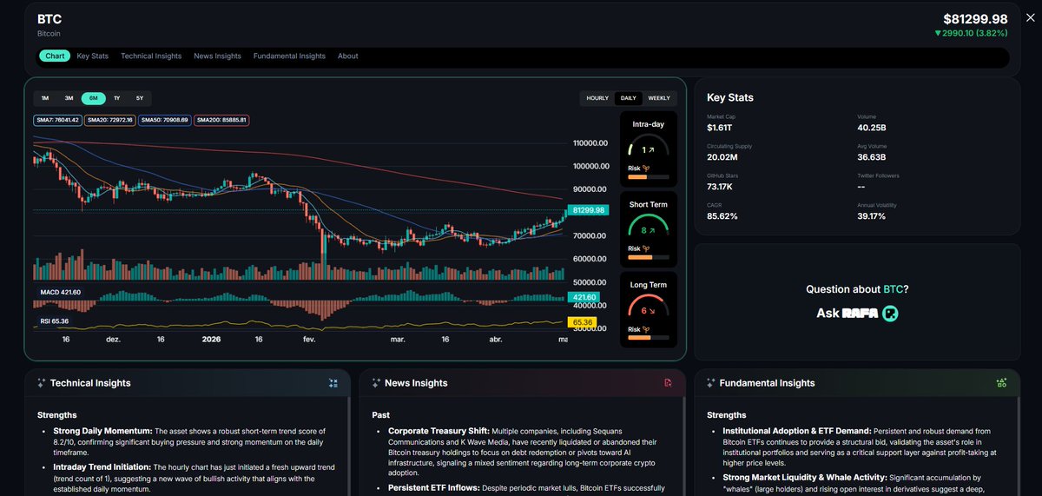1042x496 pixels.
Task: Toggle the SMA7 indicator label
Action: [58, 120]
